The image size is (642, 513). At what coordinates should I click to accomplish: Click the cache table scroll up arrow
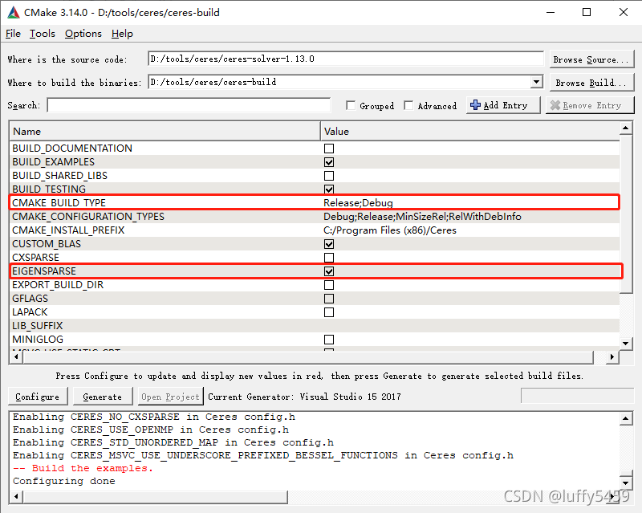click(x=626, y=128)
